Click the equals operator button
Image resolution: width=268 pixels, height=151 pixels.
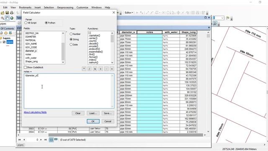pyautogui.click(x=112, y=69)
